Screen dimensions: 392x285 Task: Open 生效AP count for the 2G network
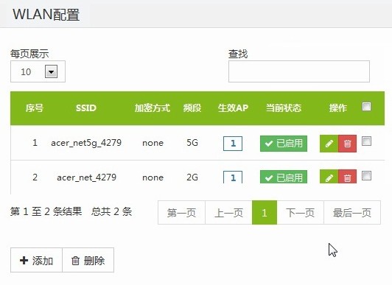tap(233, 177)
